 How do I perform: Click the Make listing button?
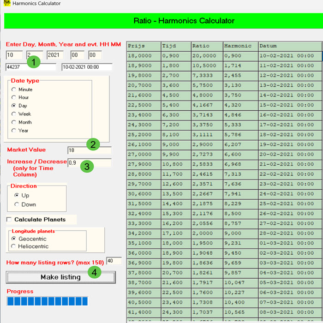click(x=60, y=277)
